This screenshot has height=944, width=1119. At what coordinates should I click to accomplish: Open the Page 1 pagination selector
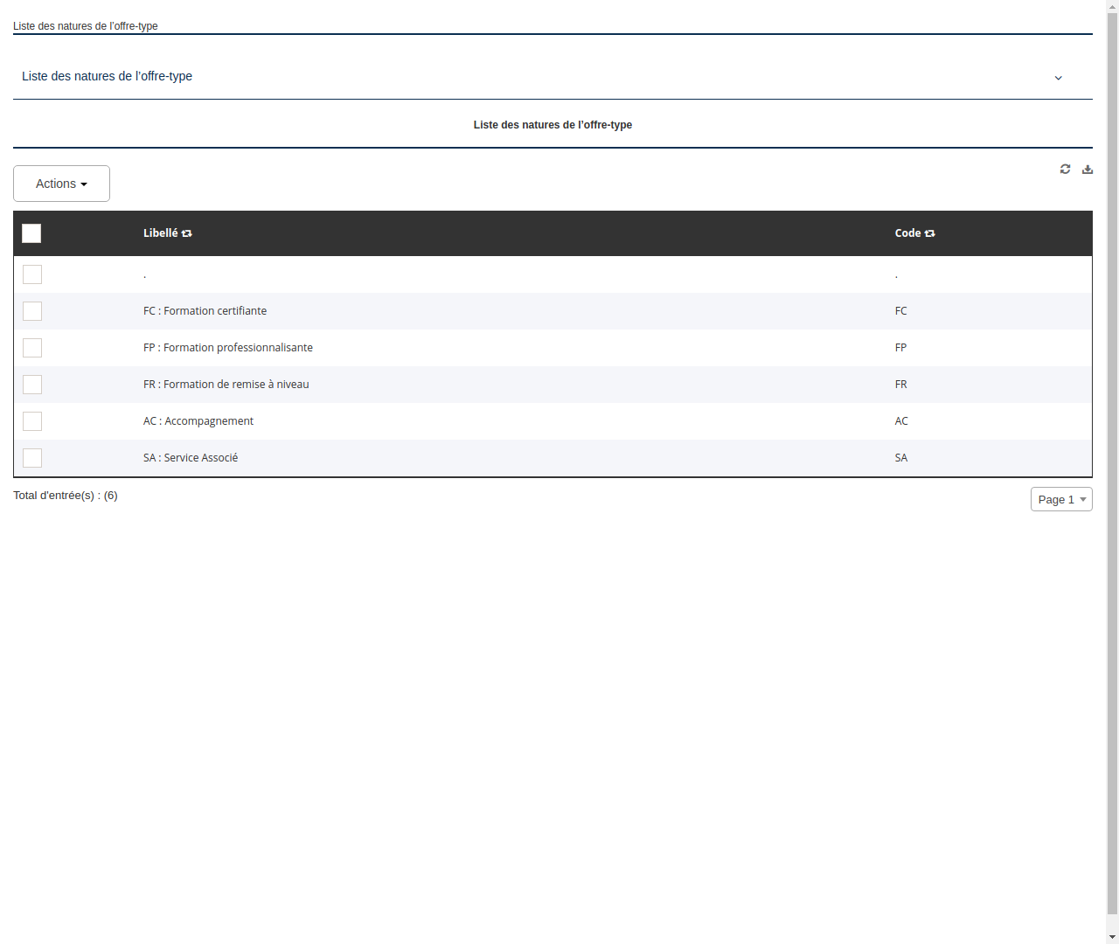[1060, 499]
